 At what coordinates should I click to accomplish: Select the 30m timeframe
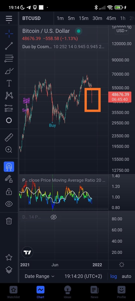pos(97,18)
